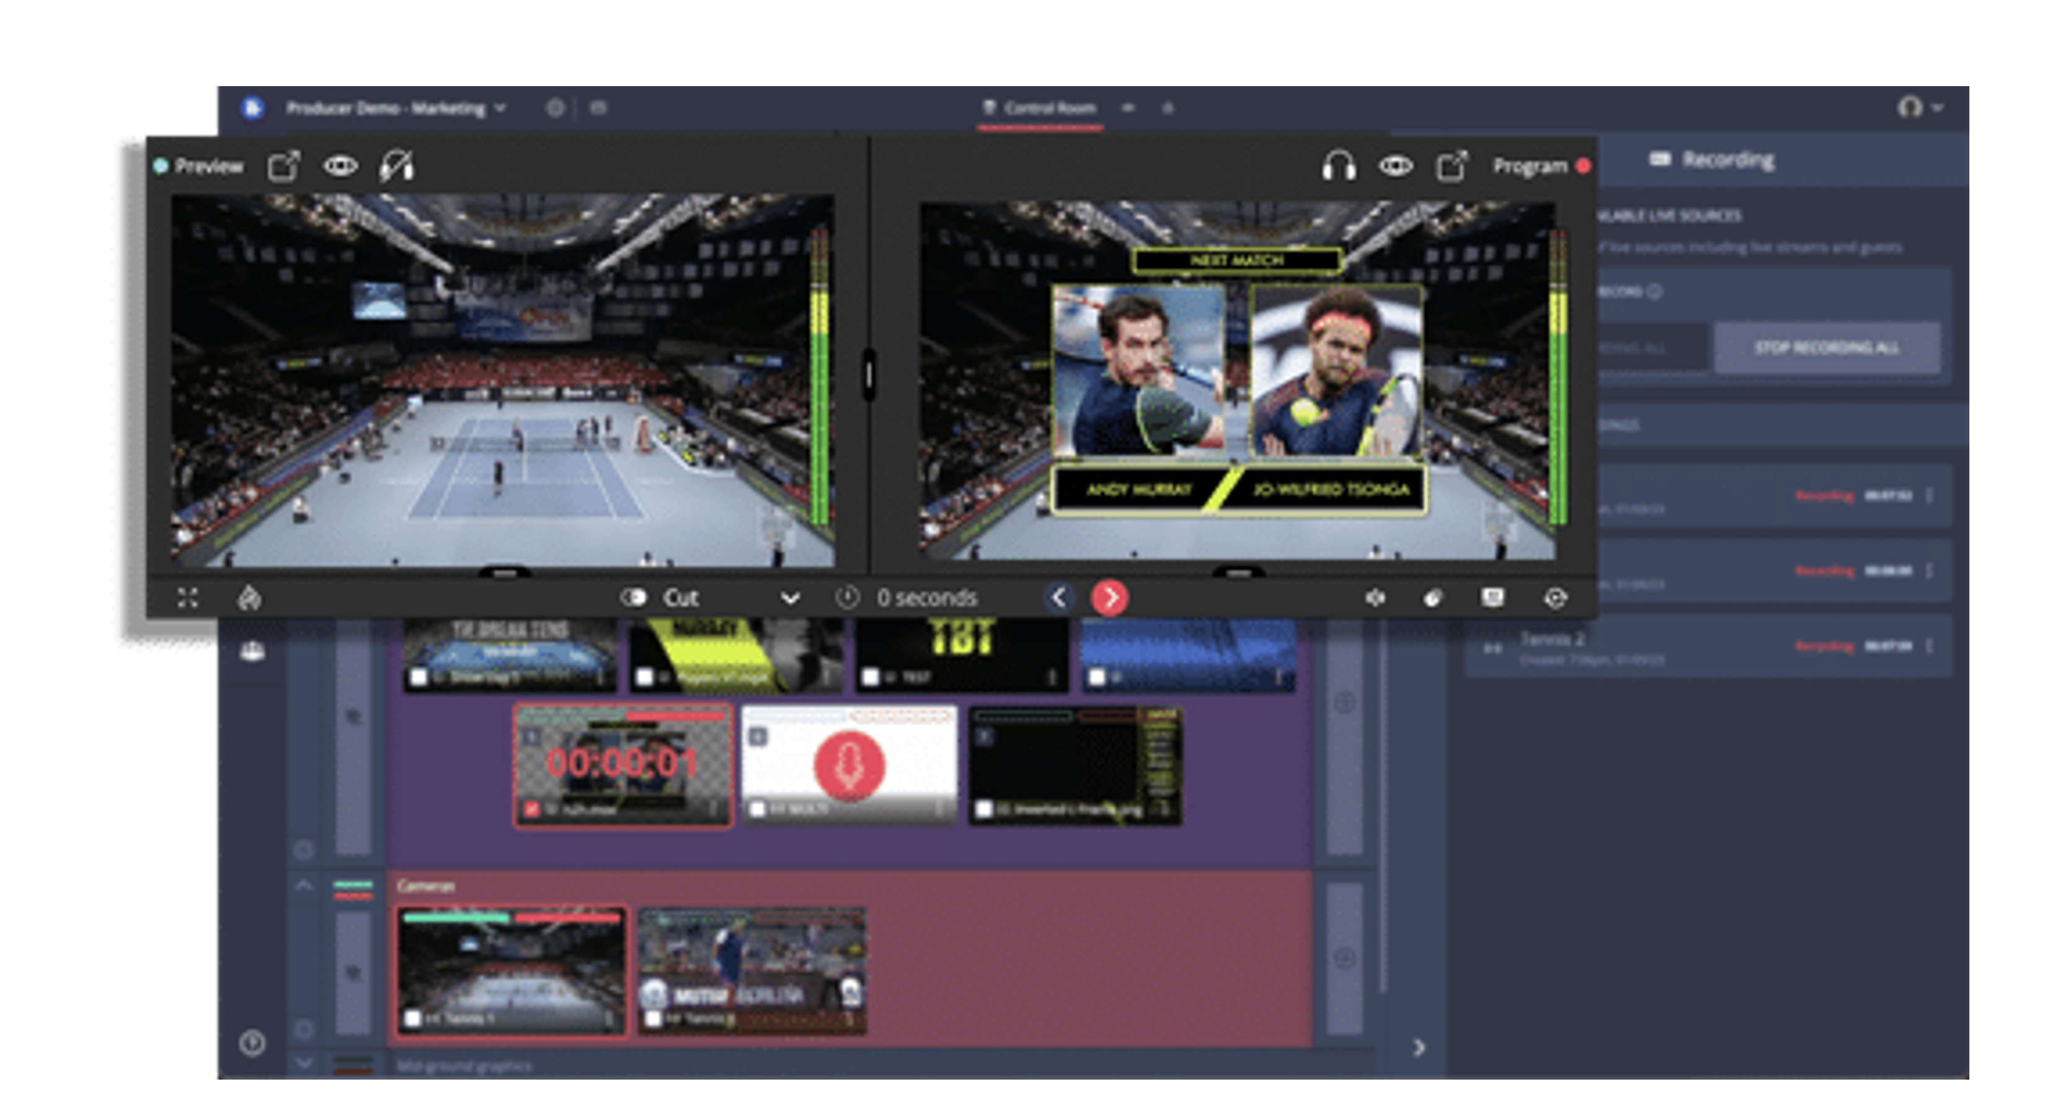
Task: Open the Preview pop-out window icon
Action: pos(283,165)
